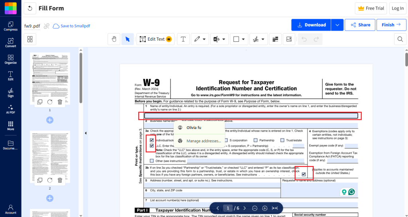The width and height of the screenshot is (408, 217).
Task: Select the rectangle shape tool
Action: 236,39
